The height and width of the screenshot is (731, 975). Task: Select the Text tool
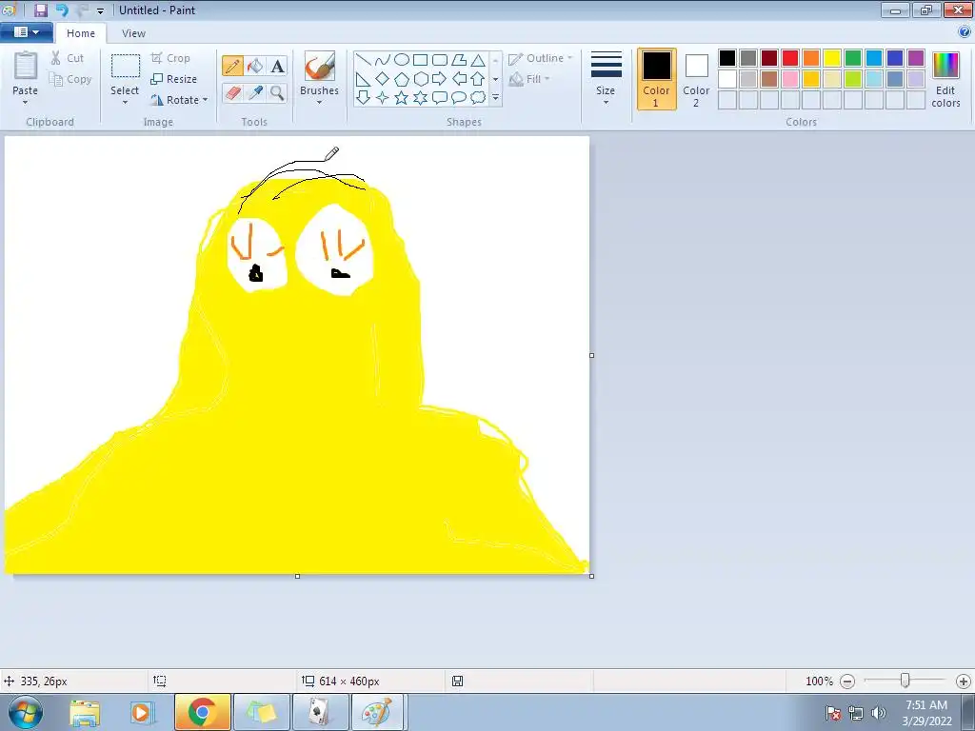tap(277, 66)
